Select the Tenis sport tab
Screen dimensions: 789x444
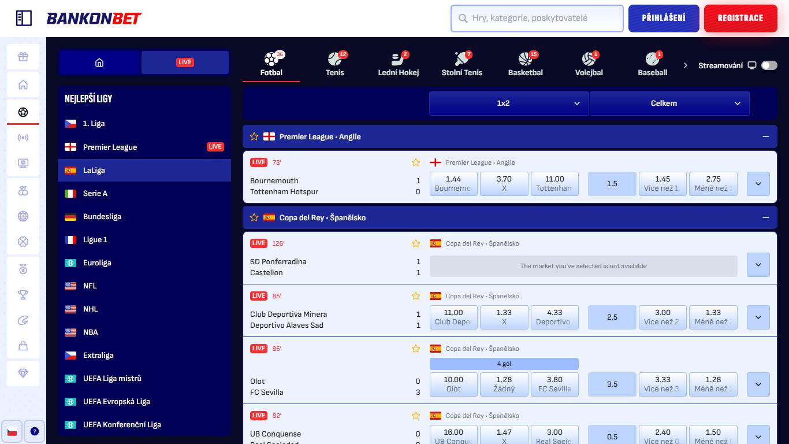coord(335,64)
